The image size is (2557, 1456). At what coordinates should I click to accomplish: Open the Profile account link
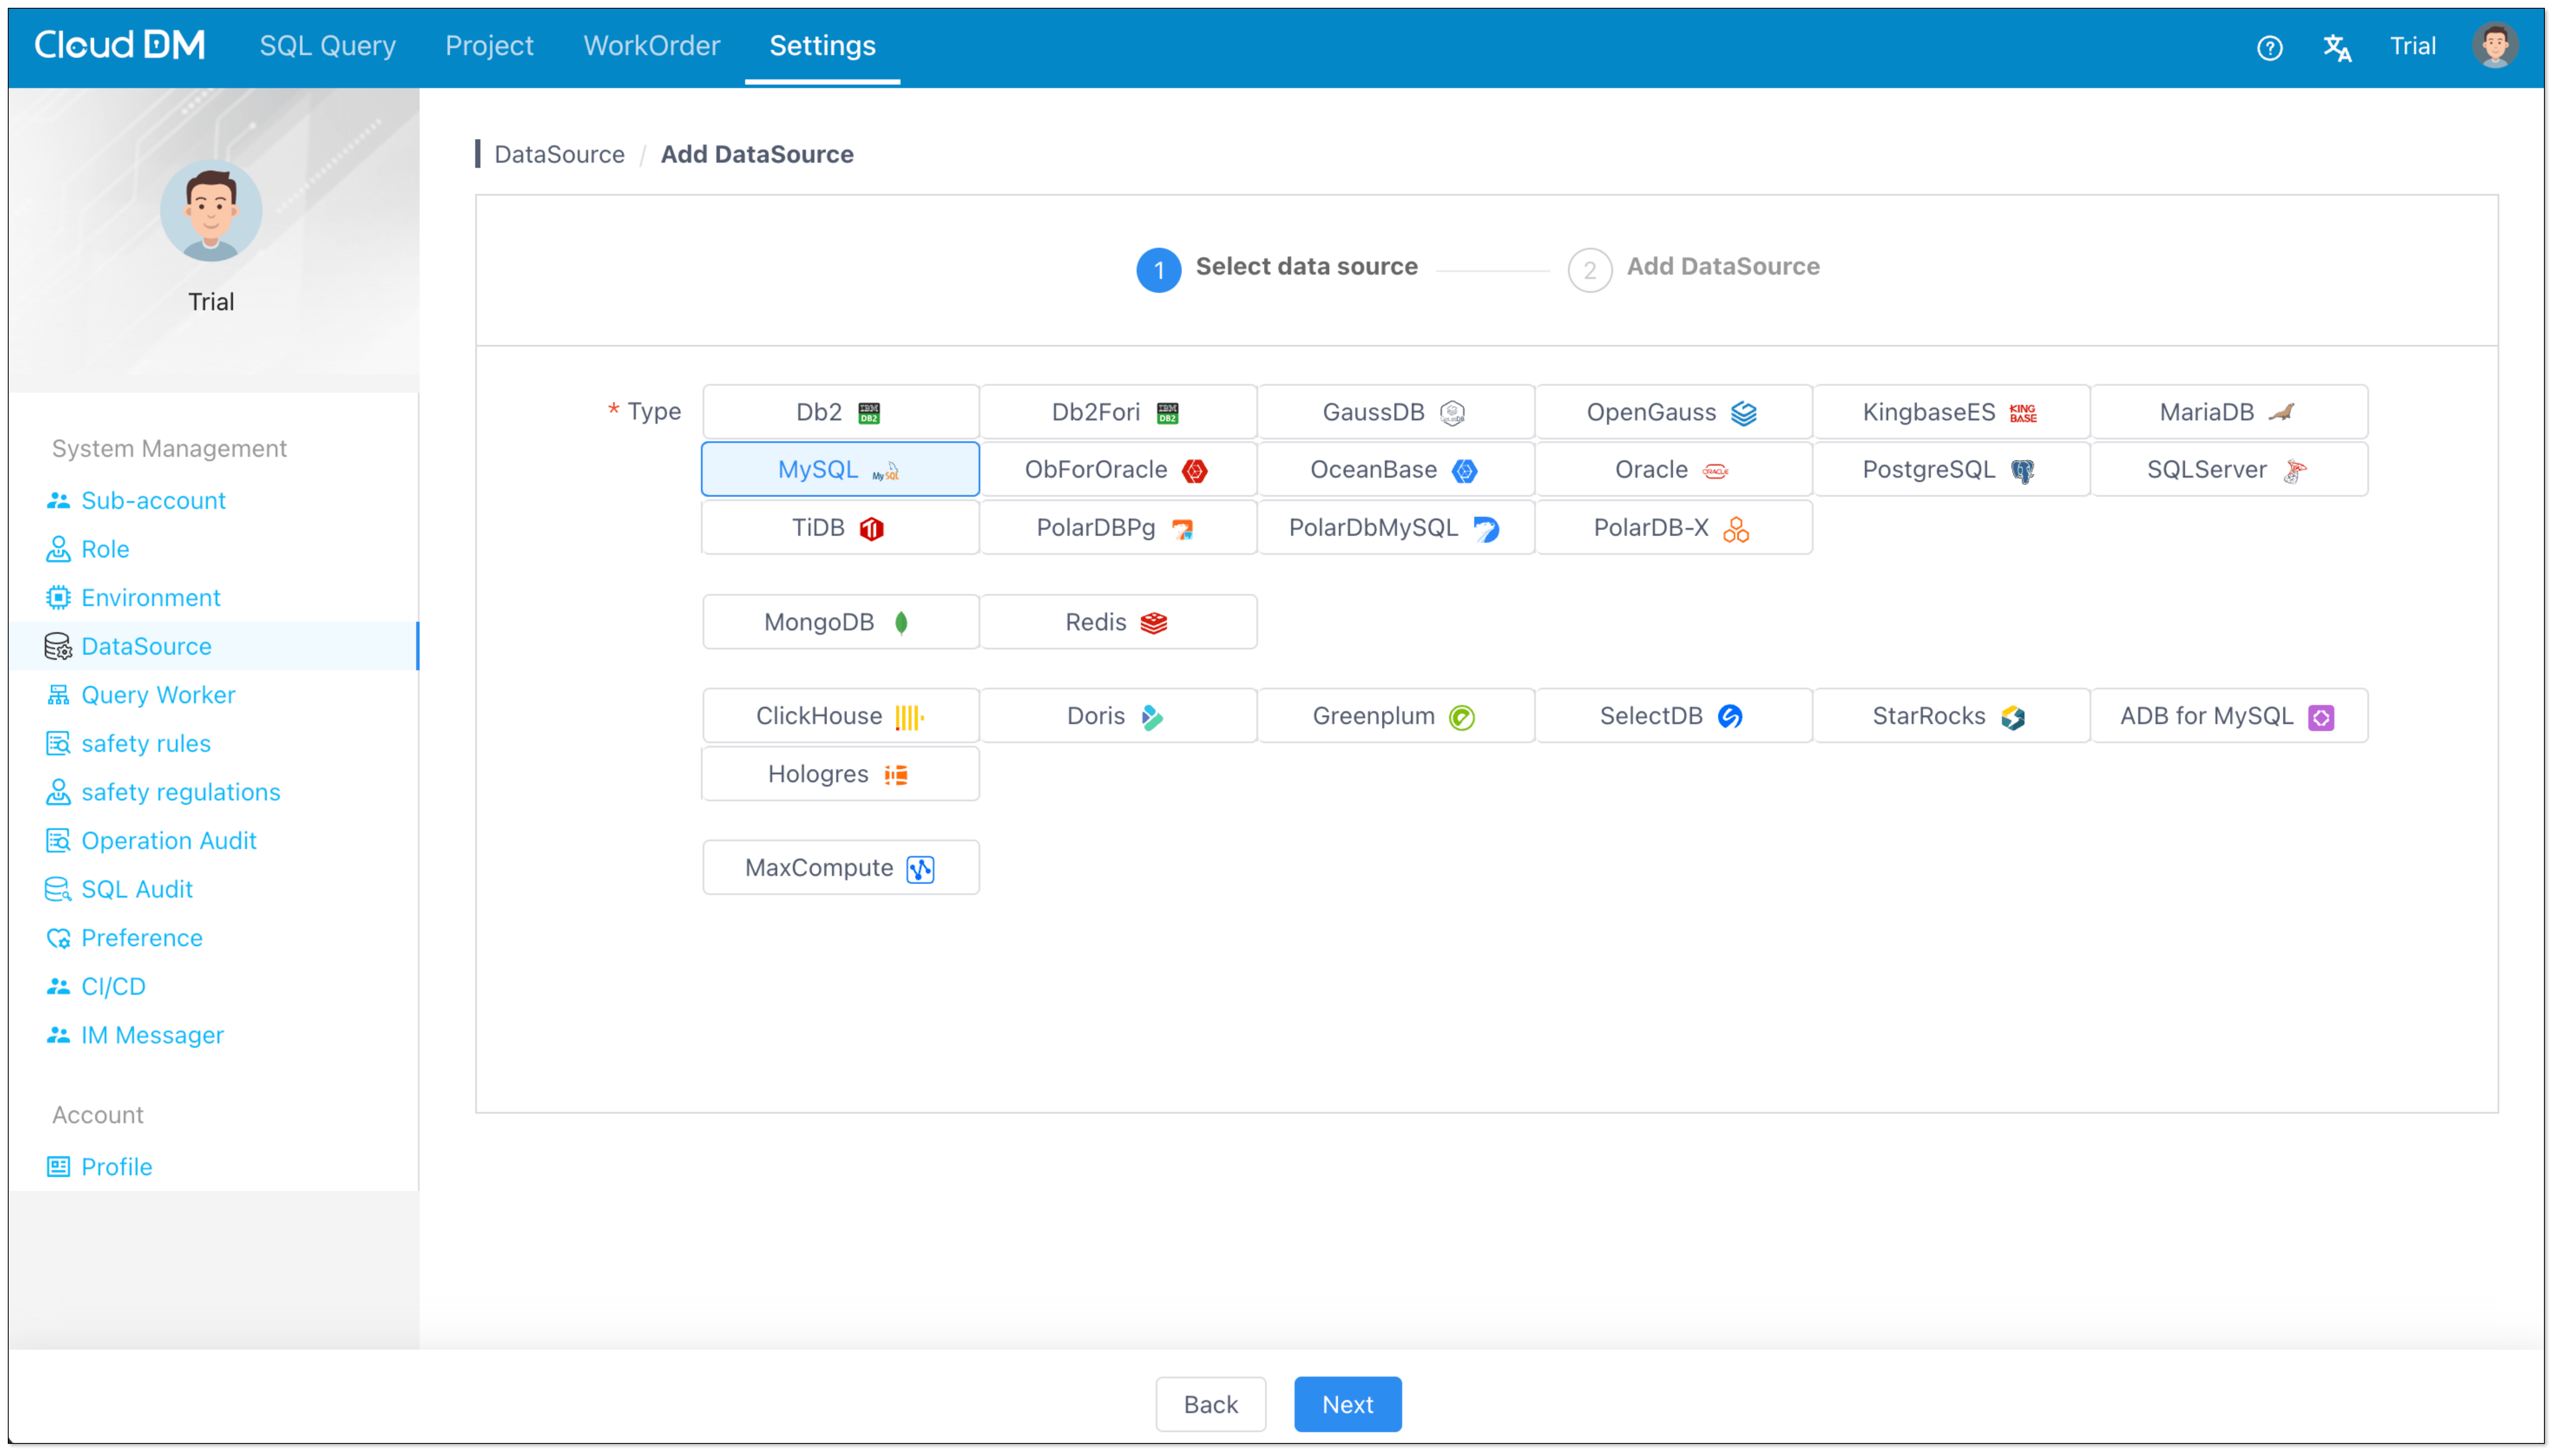117,1167
